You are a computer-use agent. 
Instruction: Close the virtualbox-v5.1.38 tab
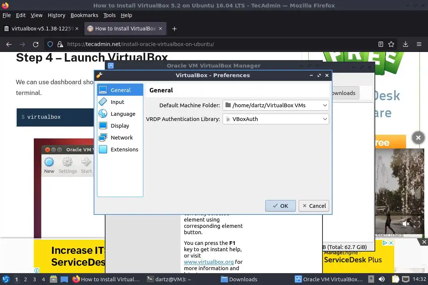[77, 29]
